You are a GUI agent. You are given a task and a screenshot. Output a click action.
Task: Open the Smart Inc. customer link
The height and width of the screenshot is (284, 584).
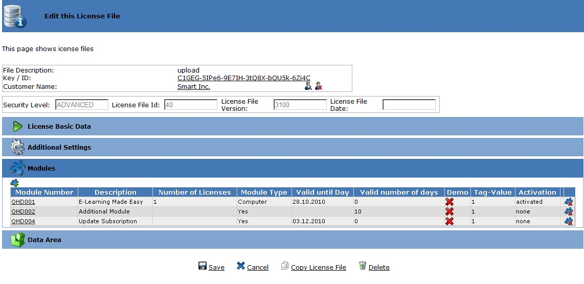coord(194,86)
